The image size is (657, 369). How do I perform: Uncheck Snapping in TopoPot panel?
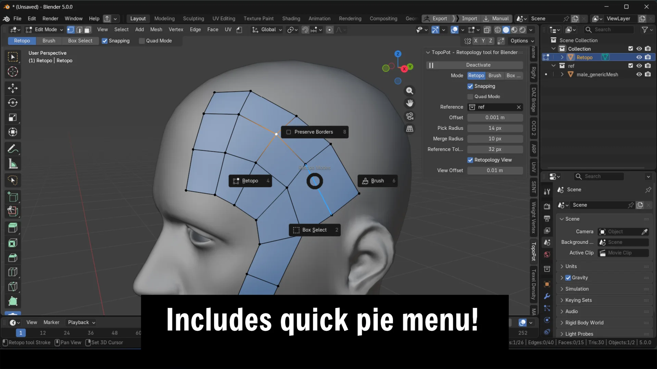click(x=470, y=86)
